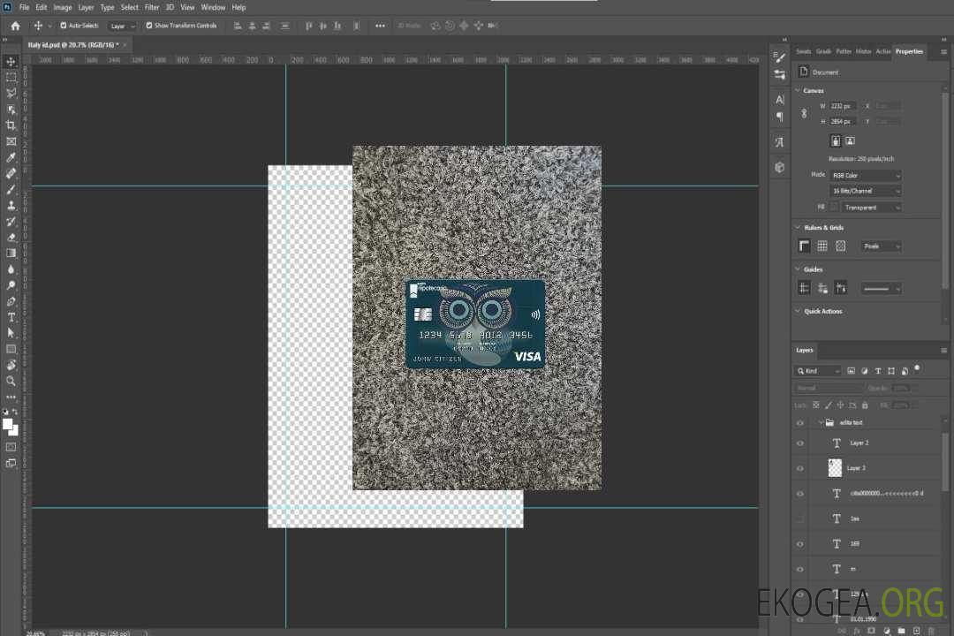This screenshot has height=636, width=954.
Task: Select the Zoom tool
Action: [11, 381]
